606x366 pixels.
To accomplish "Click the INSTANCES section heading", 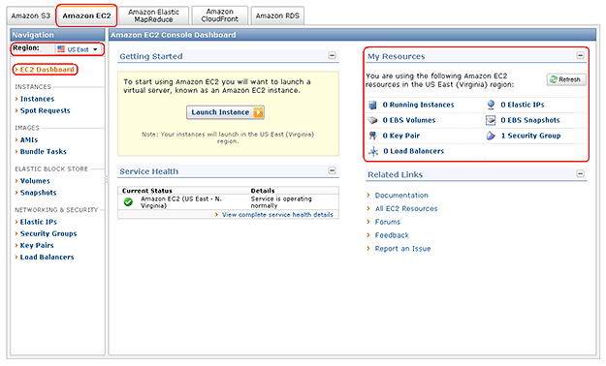I will 33,87.
